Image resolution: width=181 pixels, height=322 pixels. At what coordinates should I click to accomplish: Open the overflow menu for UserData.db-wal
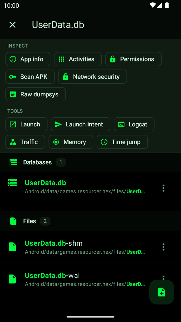pos(163,277)
